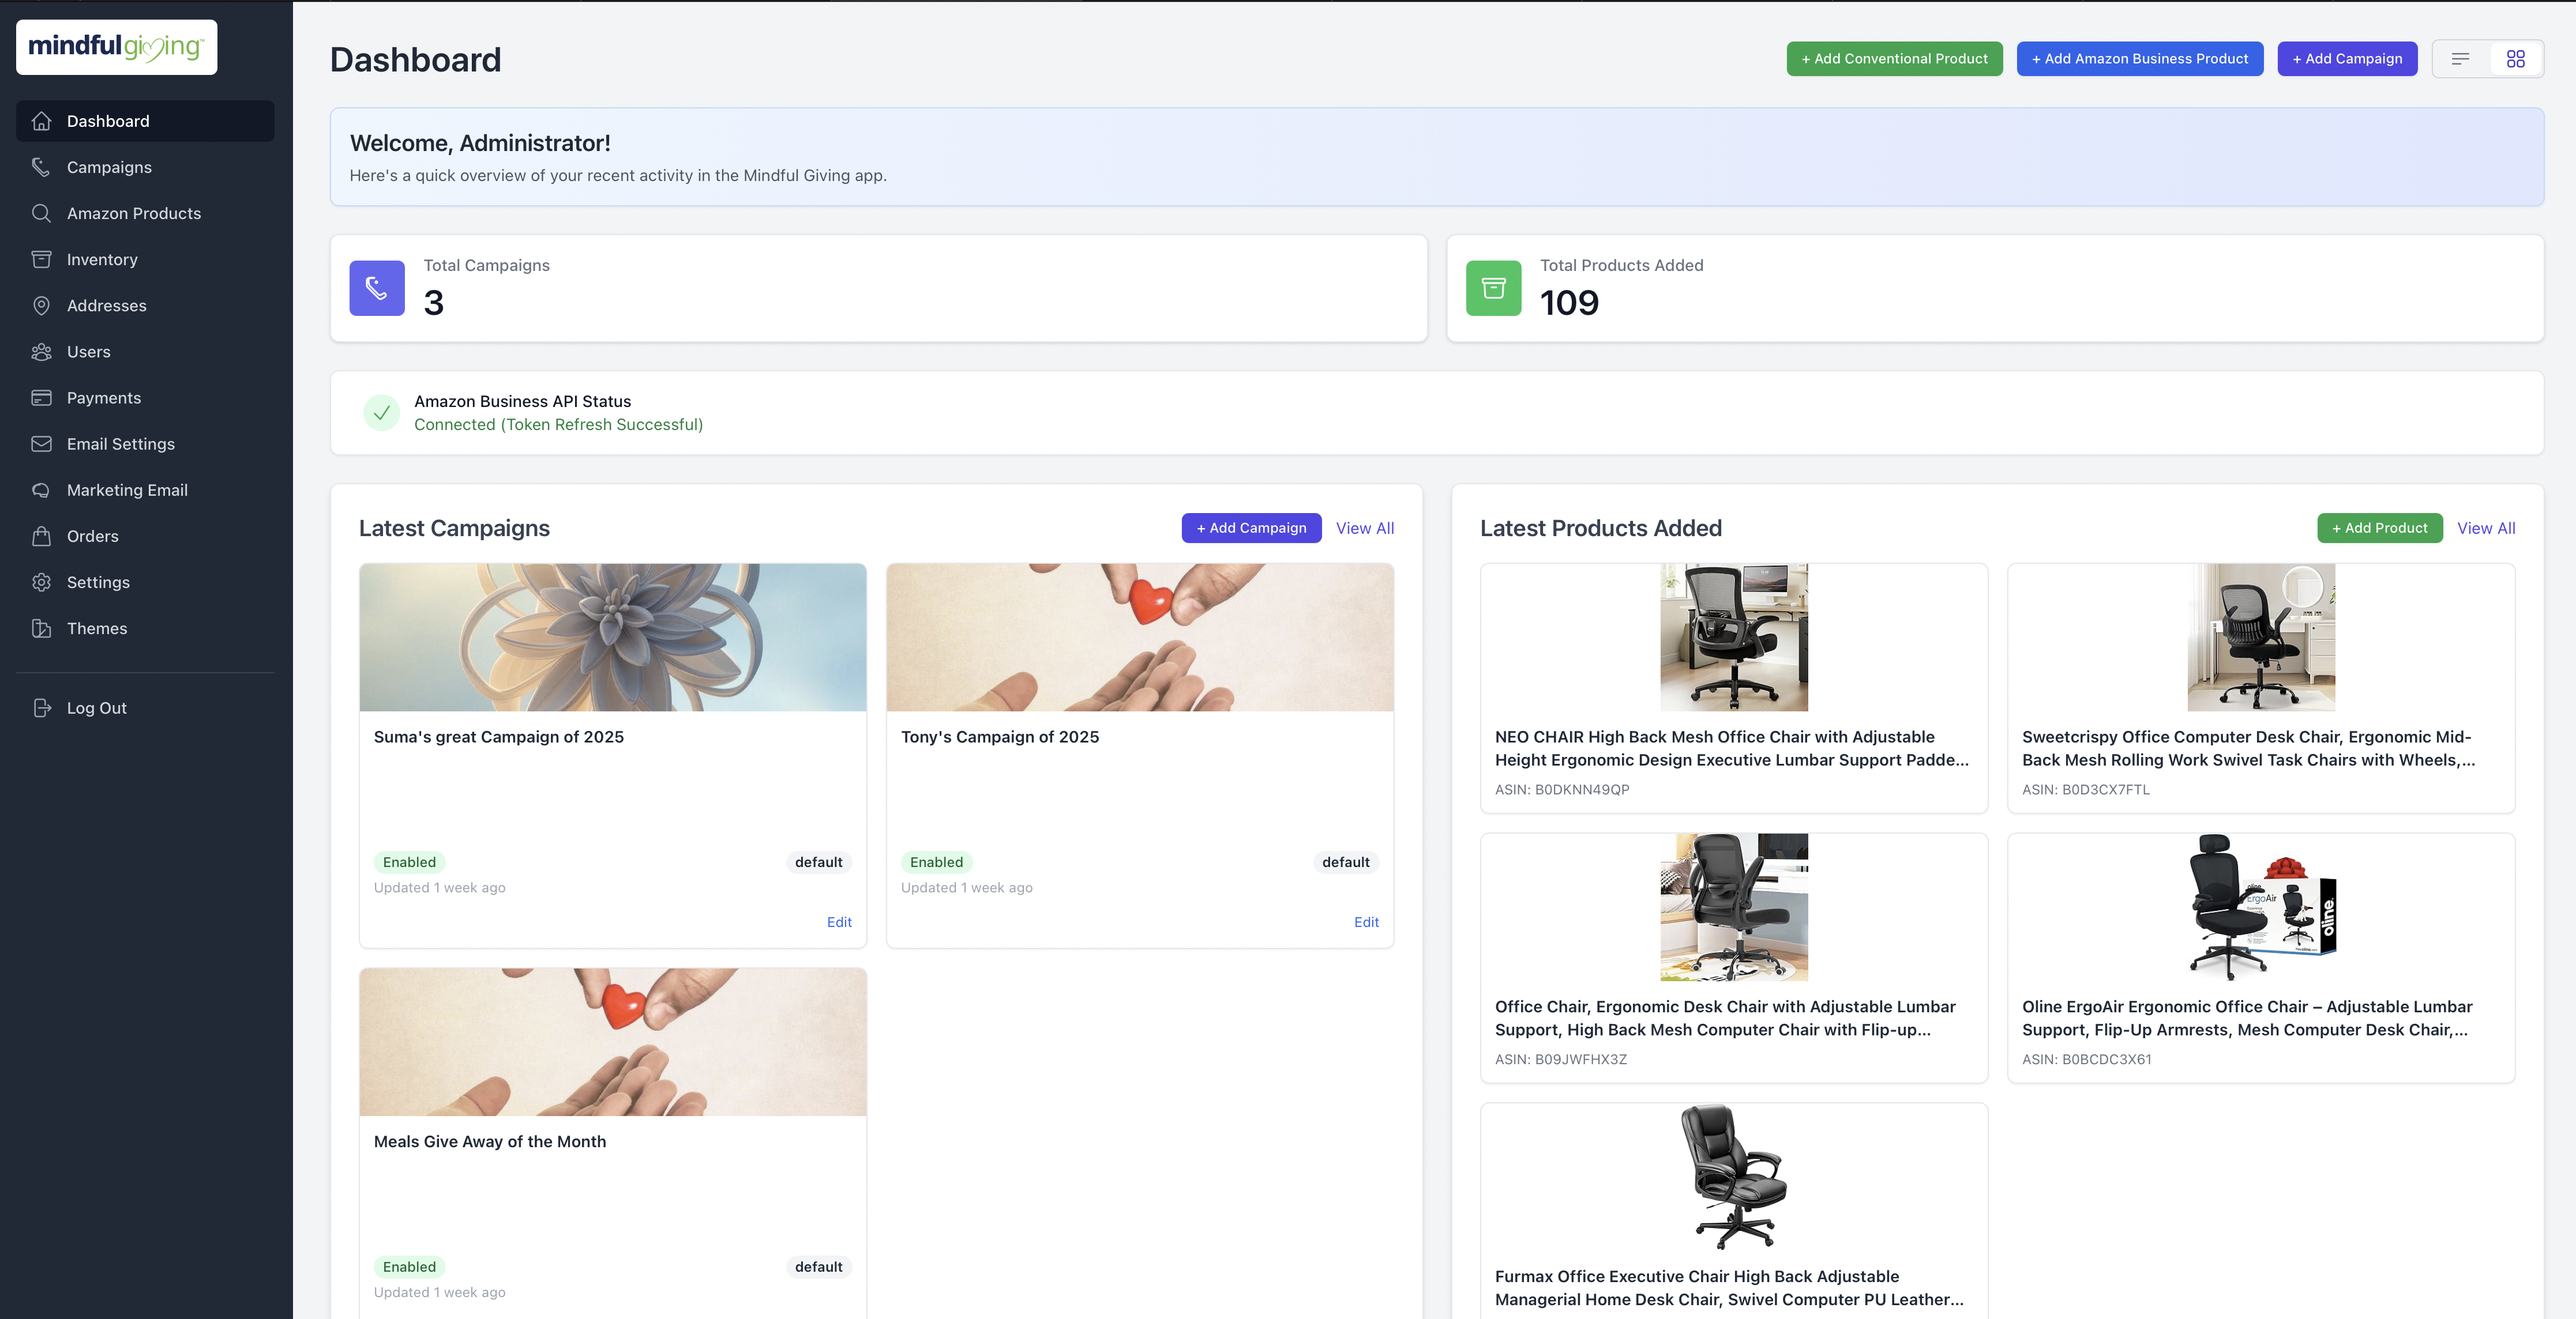
Task: Click the Users group icon
Action: click(41, 352)
